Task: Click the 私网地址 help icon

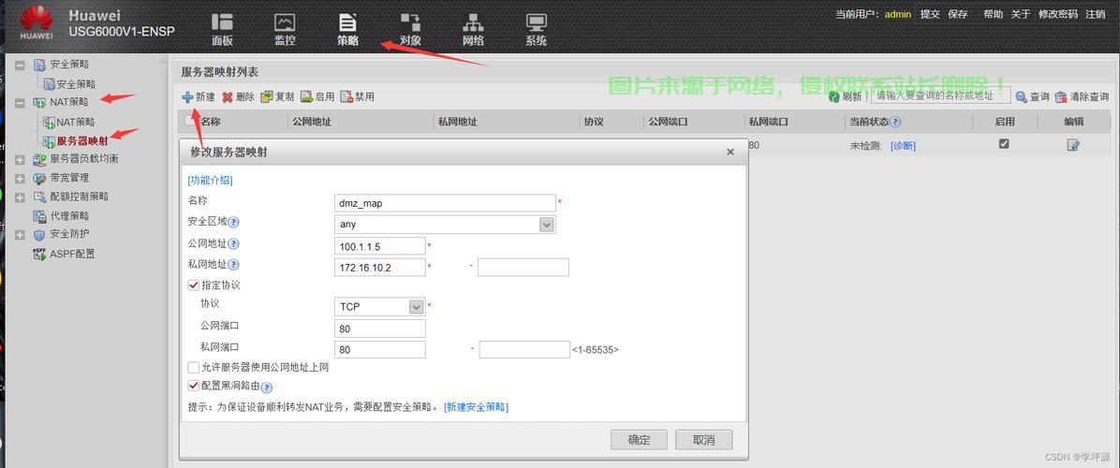Action: coord(233,266)
